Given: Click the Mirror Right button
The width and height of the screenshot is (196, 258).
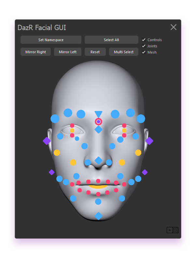Looking at the screenshot, I should pyautogui.click(x=35, y=52).
